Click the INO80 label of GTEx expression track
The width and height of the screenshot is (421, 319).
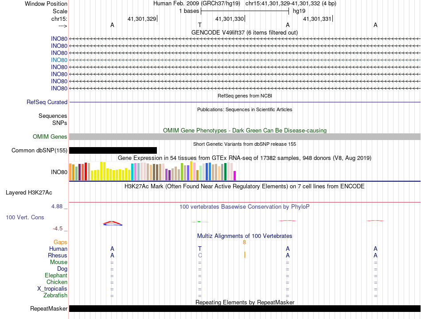pyautogui.click(x=59, y=172)
